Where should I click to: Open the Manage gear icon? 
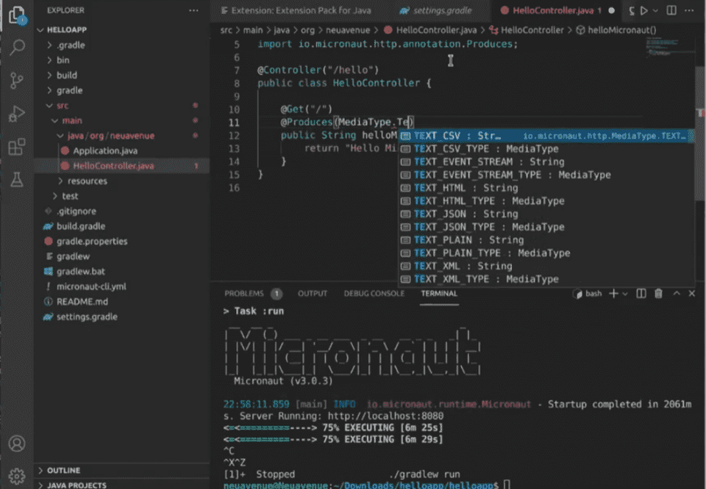(17, 476)
